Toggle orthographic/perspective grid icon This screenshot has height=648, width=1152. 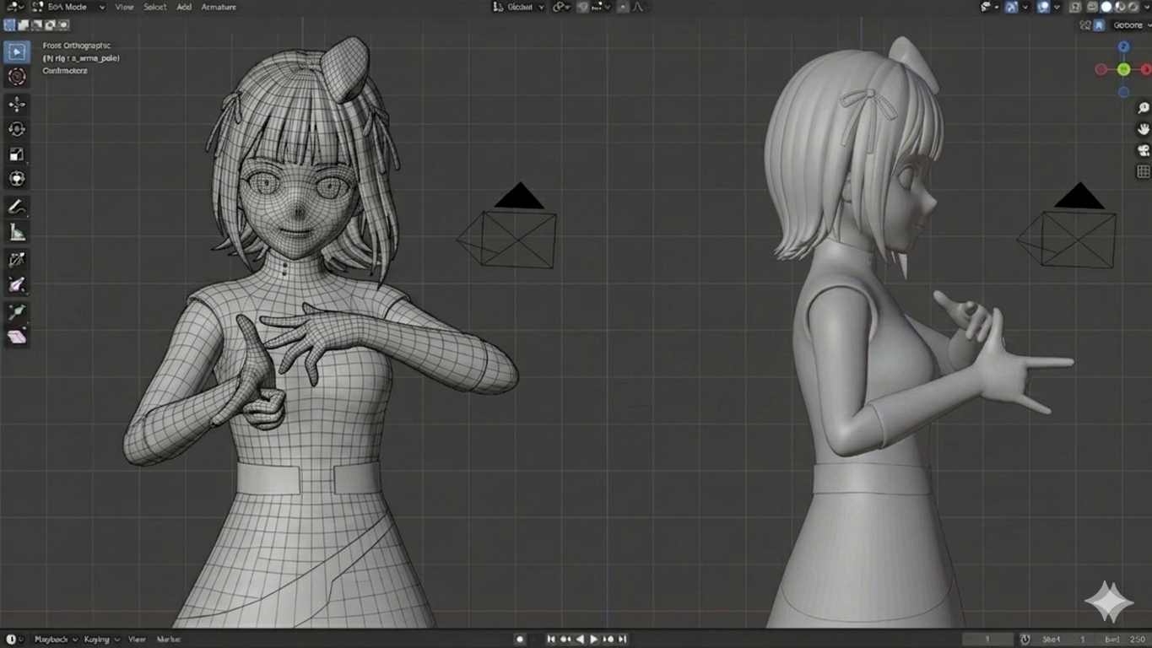click(1144, 171)
